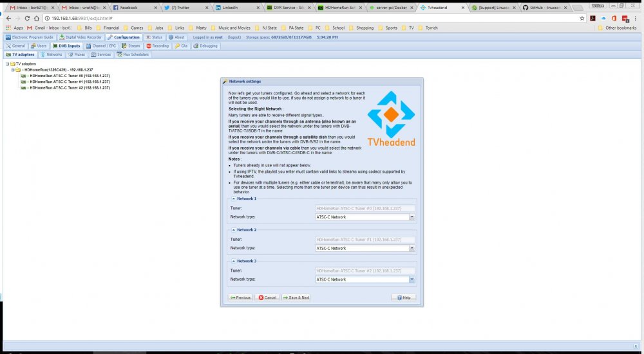
Task: Open the Apps bookmarks shortcut
Action: coord(15,28)
